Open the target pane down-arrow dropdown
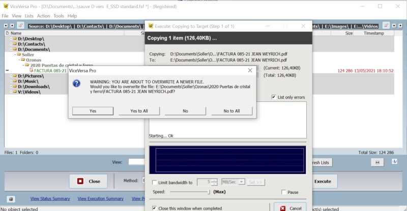Image resolution: width=407 pixels, height=211 pixels. 394,26
